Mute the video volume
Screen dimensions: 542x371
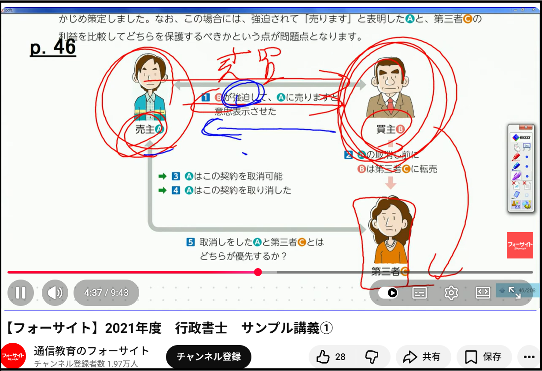tap(55, 292)
